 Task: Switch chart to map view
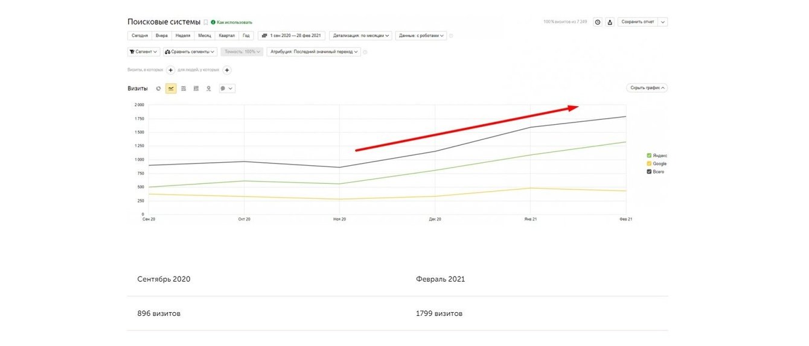pos(209,88)
